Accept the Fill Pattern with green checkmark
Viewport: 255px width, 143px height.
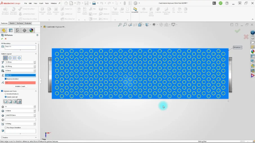tap(2, 39)
